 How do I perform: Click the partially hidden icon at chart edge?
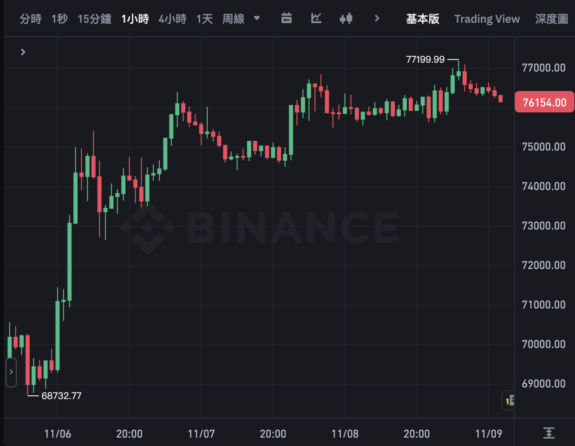click(509, 400)
